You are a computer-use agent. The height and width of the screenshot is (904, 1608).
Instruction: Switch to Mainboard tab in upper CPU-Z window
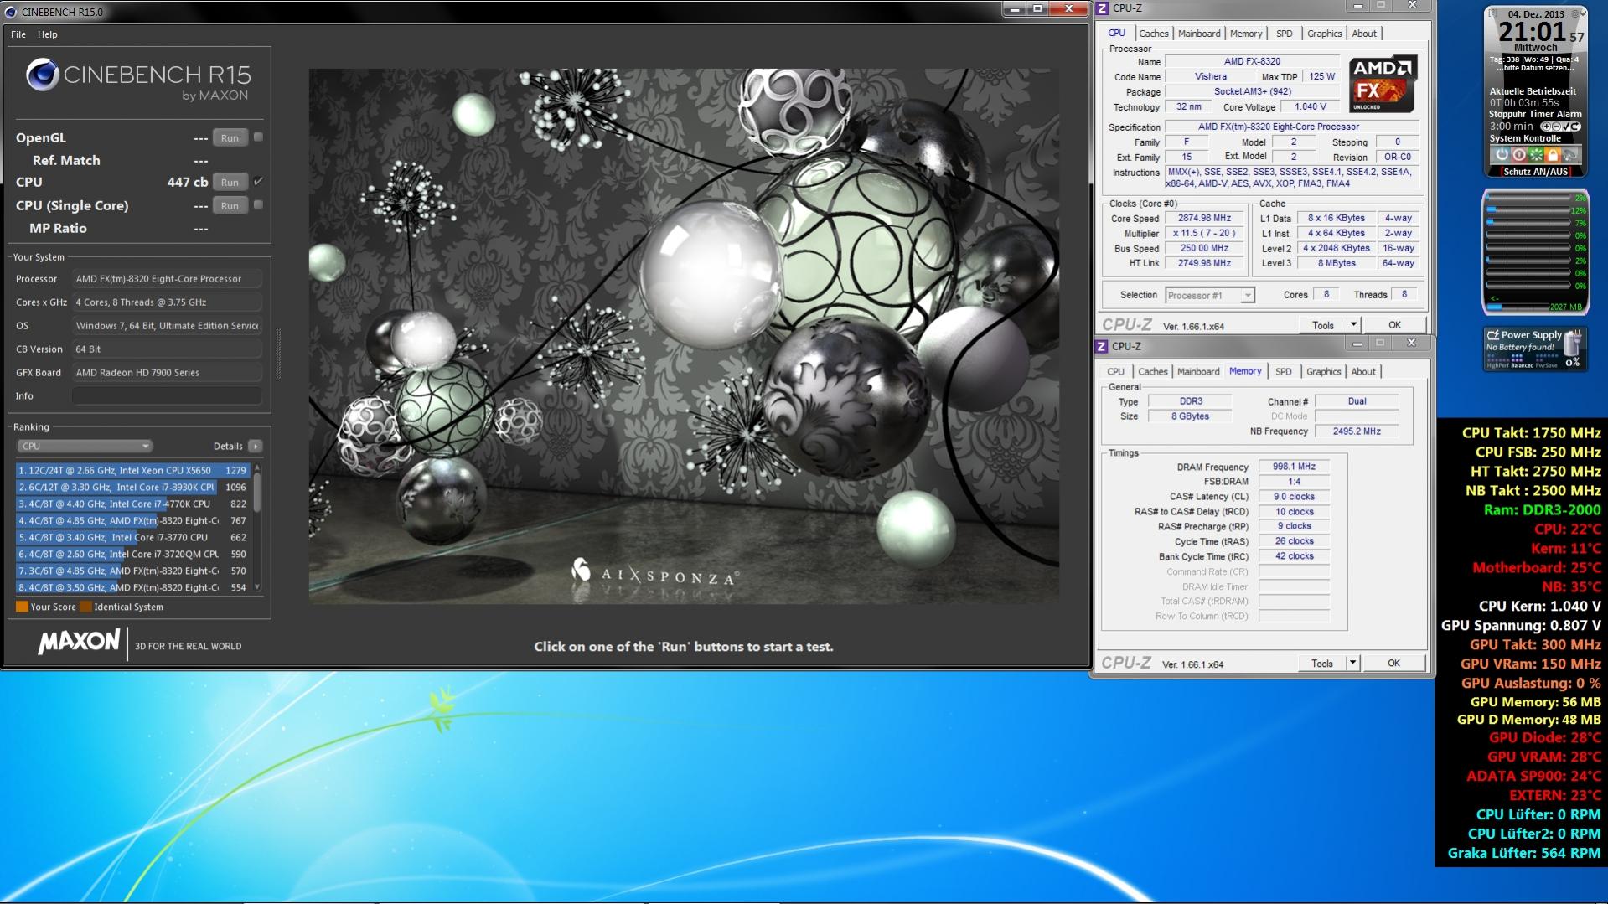(1198, 34)
